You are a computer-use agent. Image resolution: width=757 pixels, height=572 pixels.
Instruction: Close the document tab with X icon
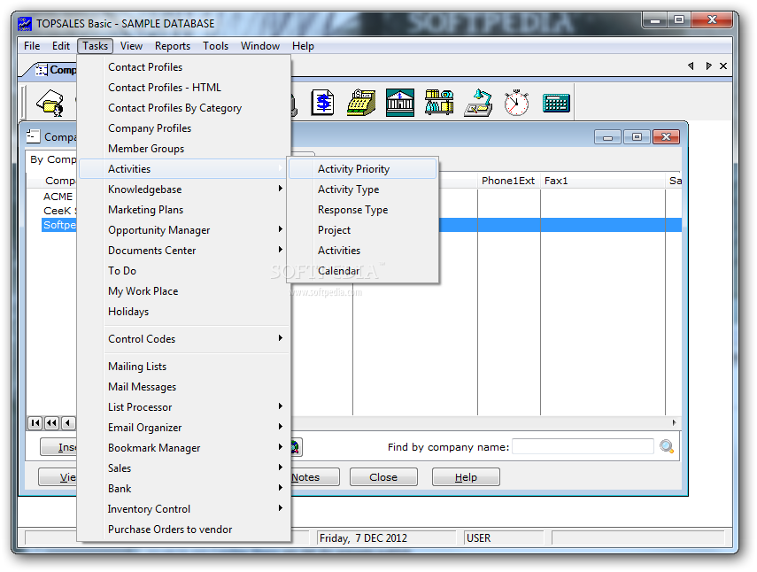pyautogui.click(x=723, y=66)
